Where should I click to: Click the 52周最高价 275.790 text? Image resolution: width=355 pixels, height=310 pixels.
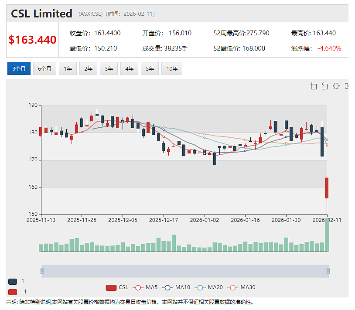(241, 33)
